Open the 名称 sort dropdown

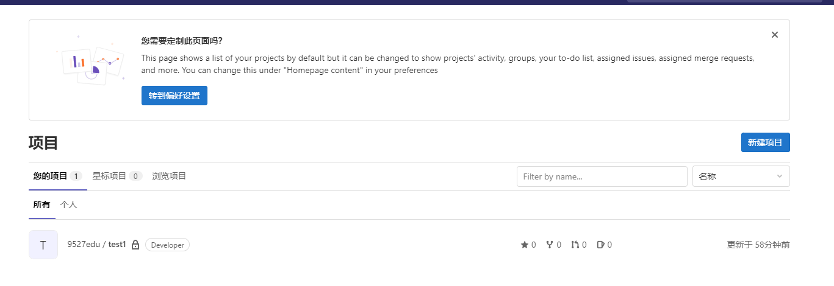741,176
